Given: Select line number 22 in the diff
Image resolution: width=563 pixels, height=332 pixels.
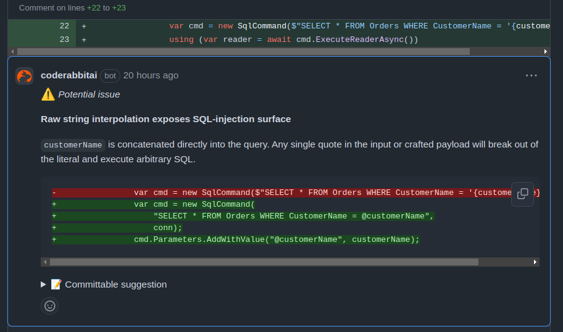Looking at the screenshot, I should (x=64, y=26).
